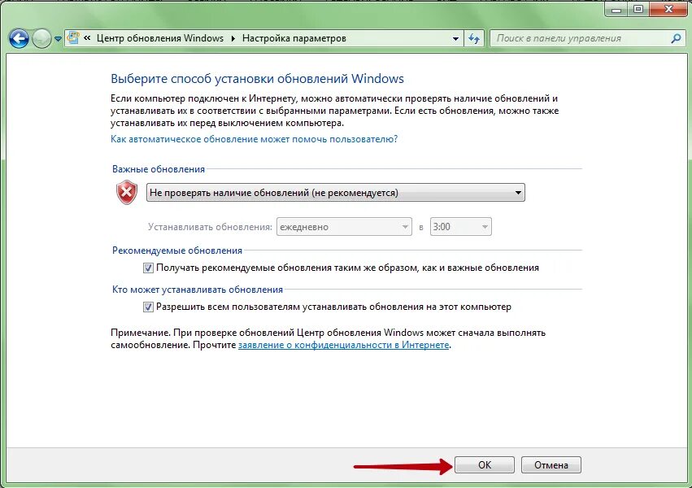Open the important updates mode dropdown
The width and height of the screenshot is (692, 488).
pos(335,193)
